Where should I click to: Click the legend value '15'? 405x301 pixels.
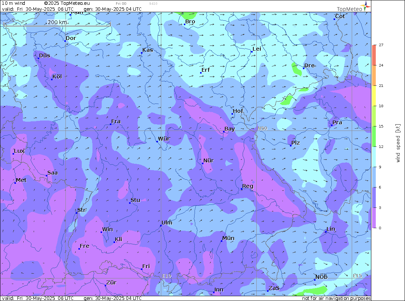pos(381,126)
